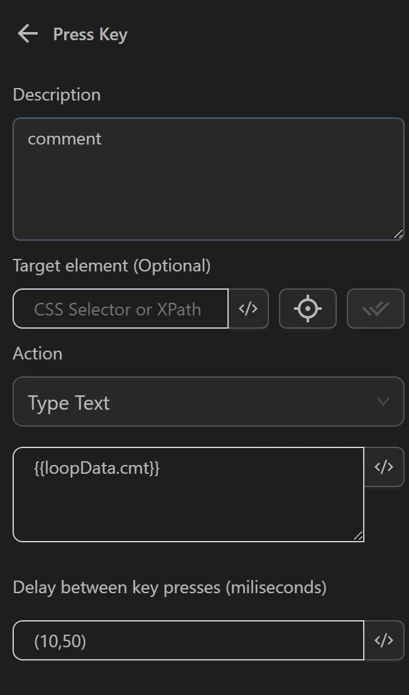Click the target locator icon under Target element
Viewport: 409px width, 695px height.
307,309
